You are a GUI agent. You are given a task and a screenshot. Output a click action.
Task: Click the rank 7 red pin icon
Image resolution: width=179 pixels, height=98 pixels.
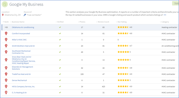pyautogui.click(x=6, y=74)
